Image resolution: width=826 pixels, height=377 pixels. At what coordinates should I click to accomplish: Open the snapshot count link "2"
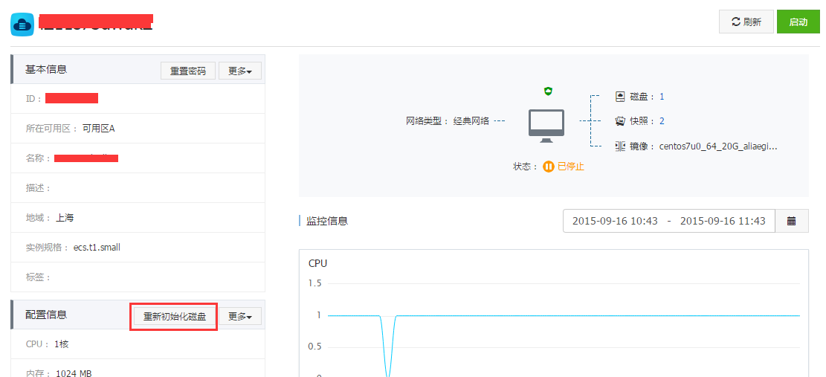pyautogui.click(x=662, y=121)
